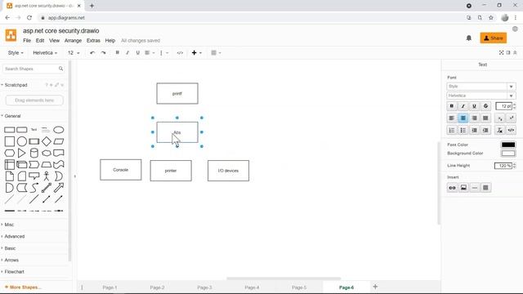Pick the cylinder shape from General
Viewport: 523px width, 294px height.
tap(34, 153)
